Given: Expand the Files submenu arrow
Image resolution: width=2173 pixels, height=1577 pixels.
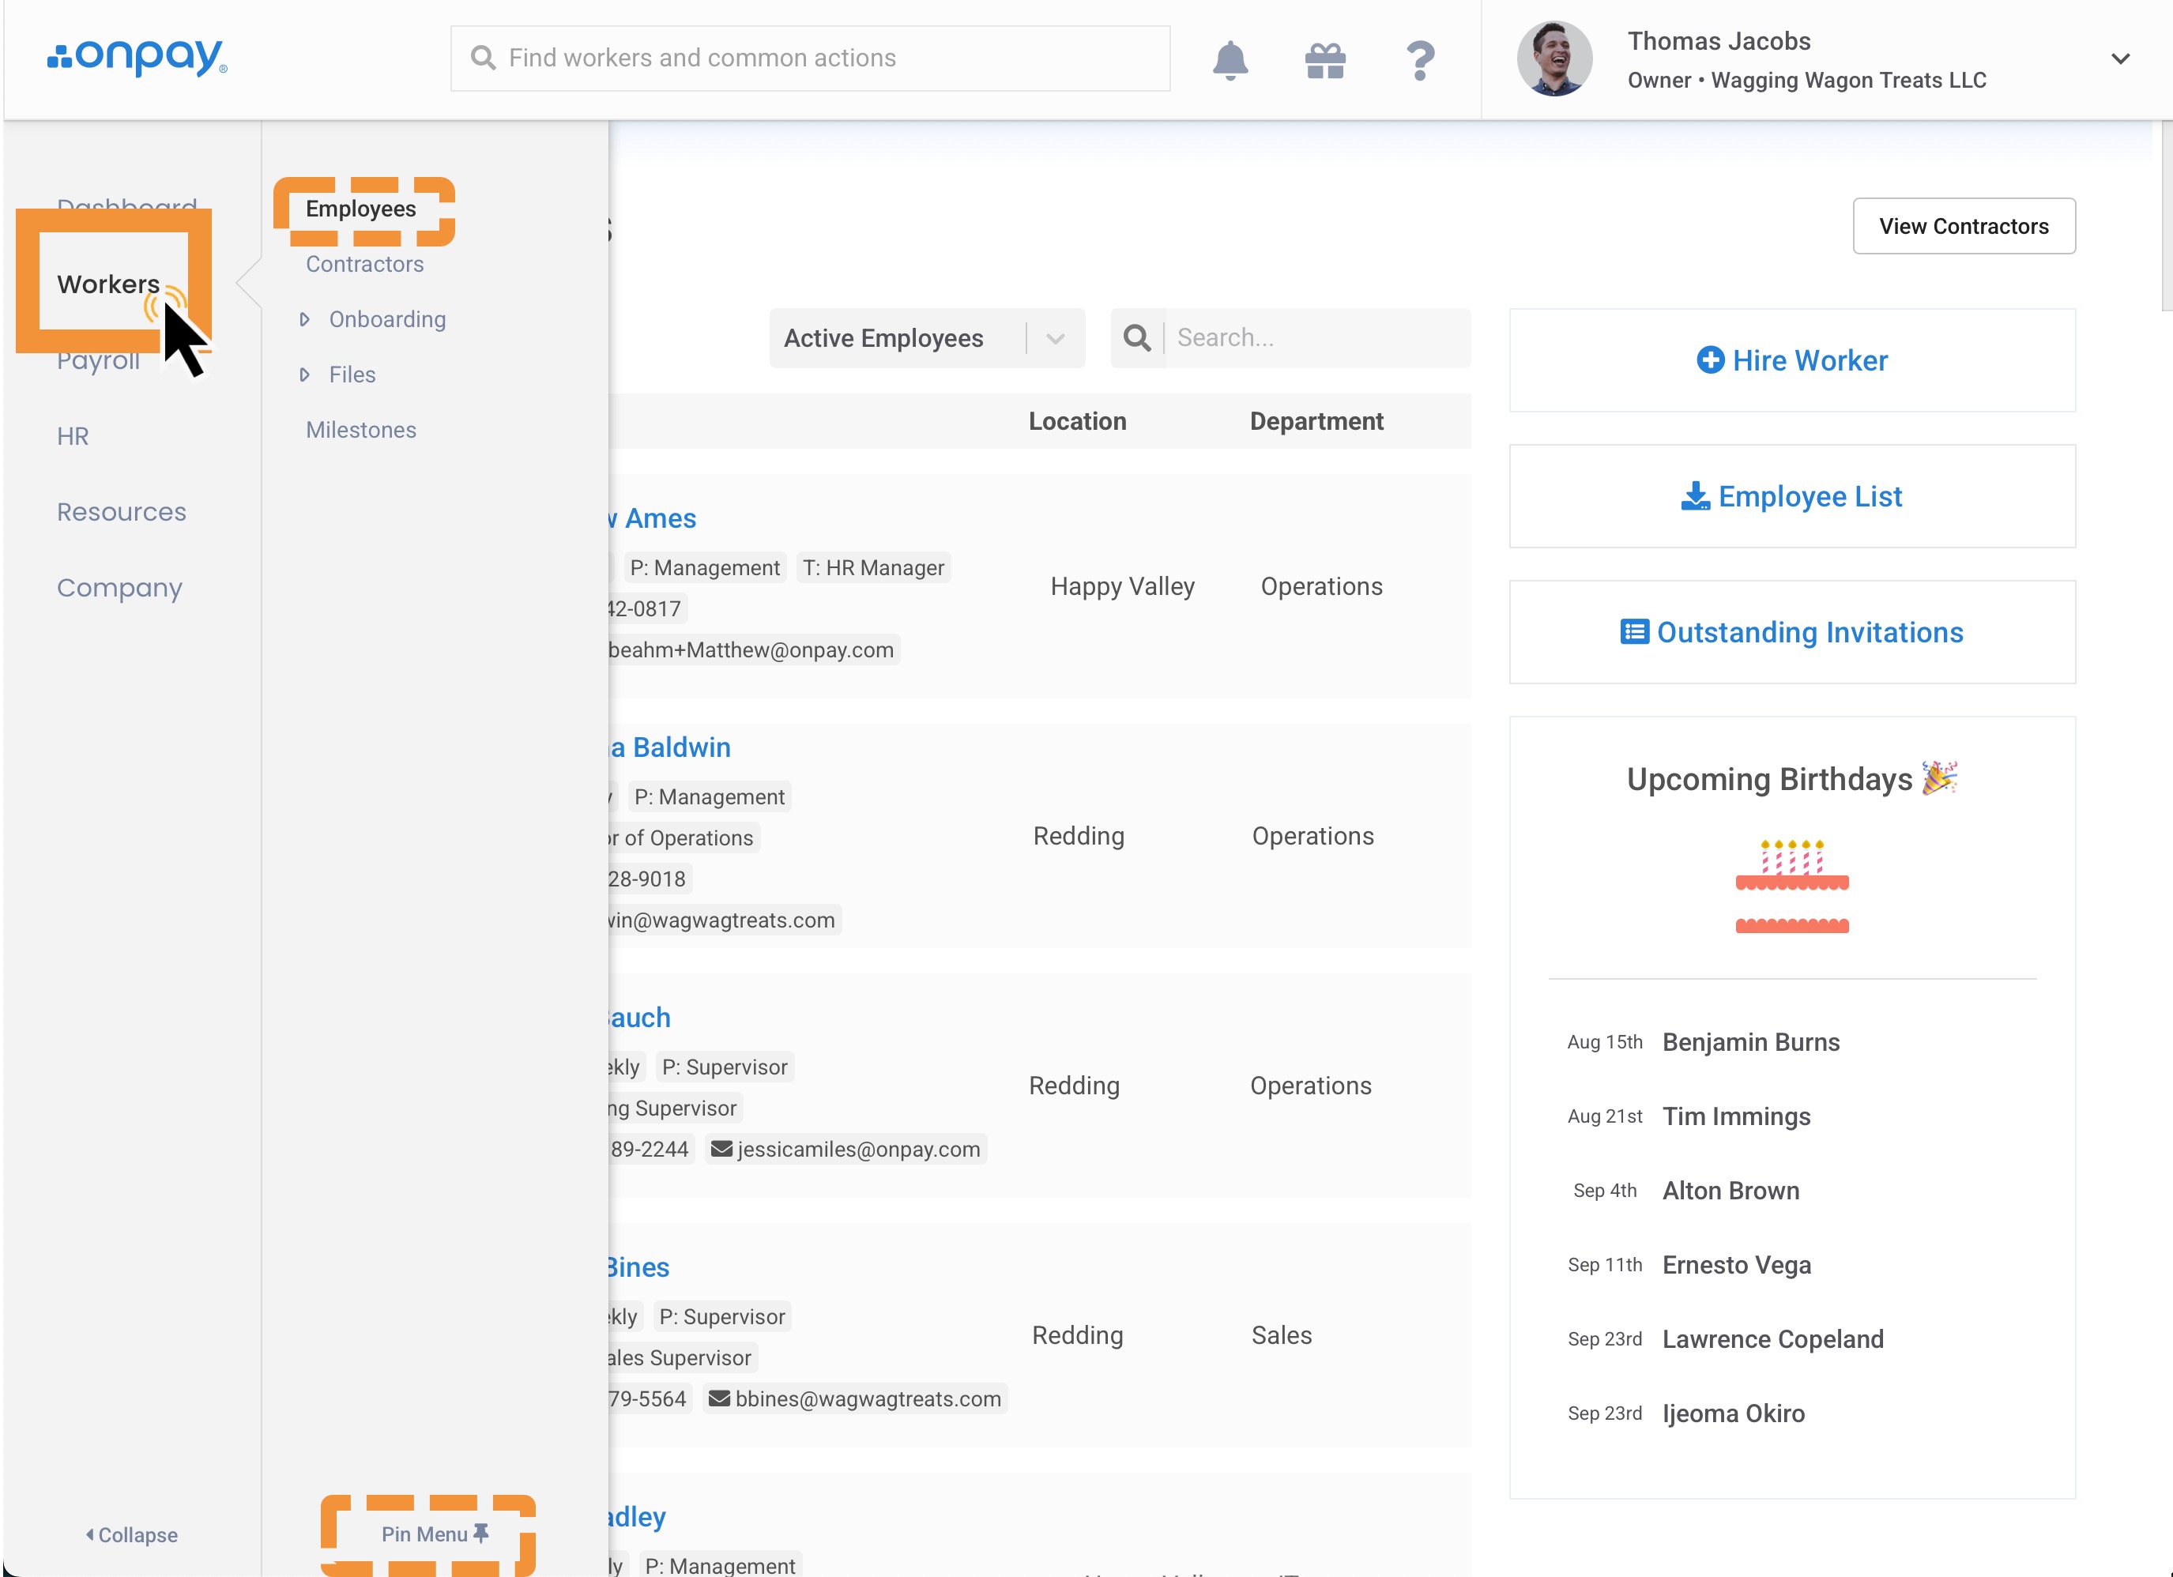Looking at the screenshot, I should click(x=305, y=374).
